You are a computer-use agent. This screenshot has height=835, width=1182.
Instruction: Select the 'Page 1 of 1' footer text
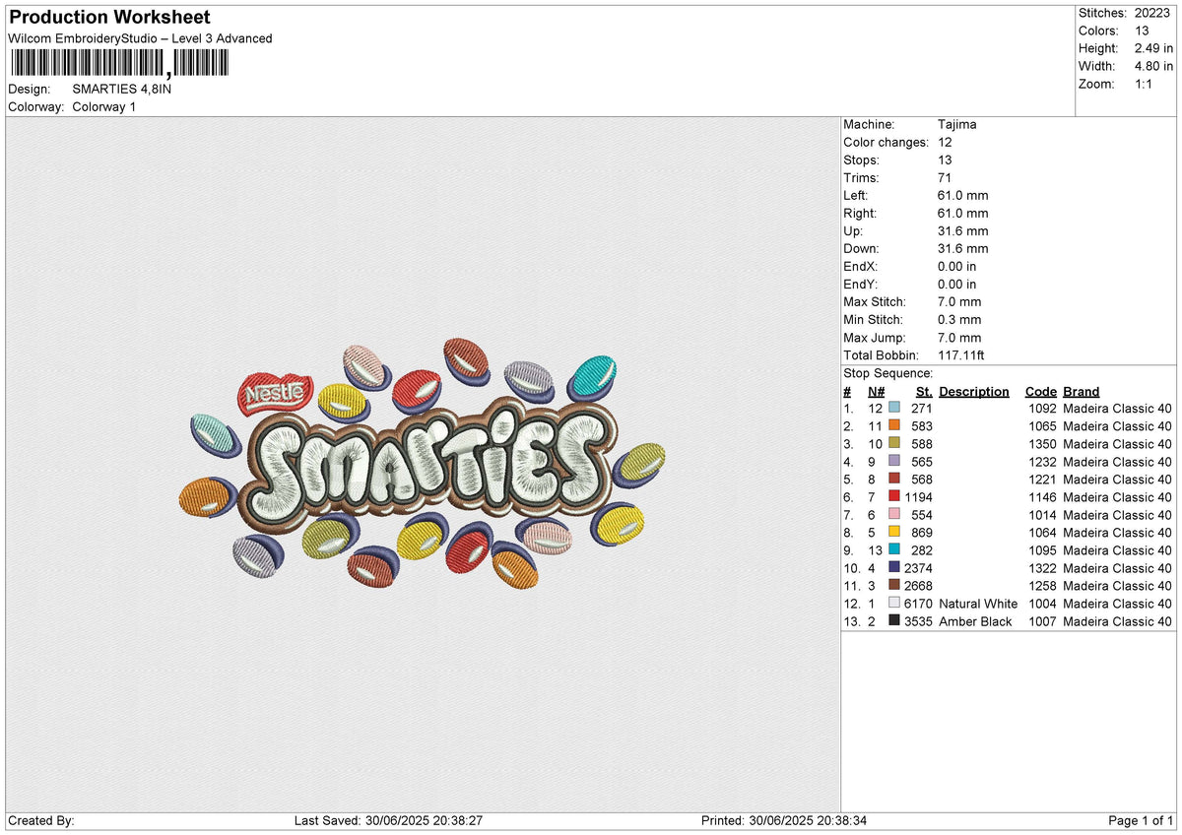(x=1141, y=821)
